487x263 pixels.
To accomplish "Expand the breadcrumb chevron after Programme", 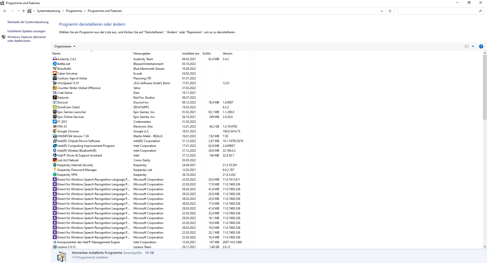I will tap(85, 11).
